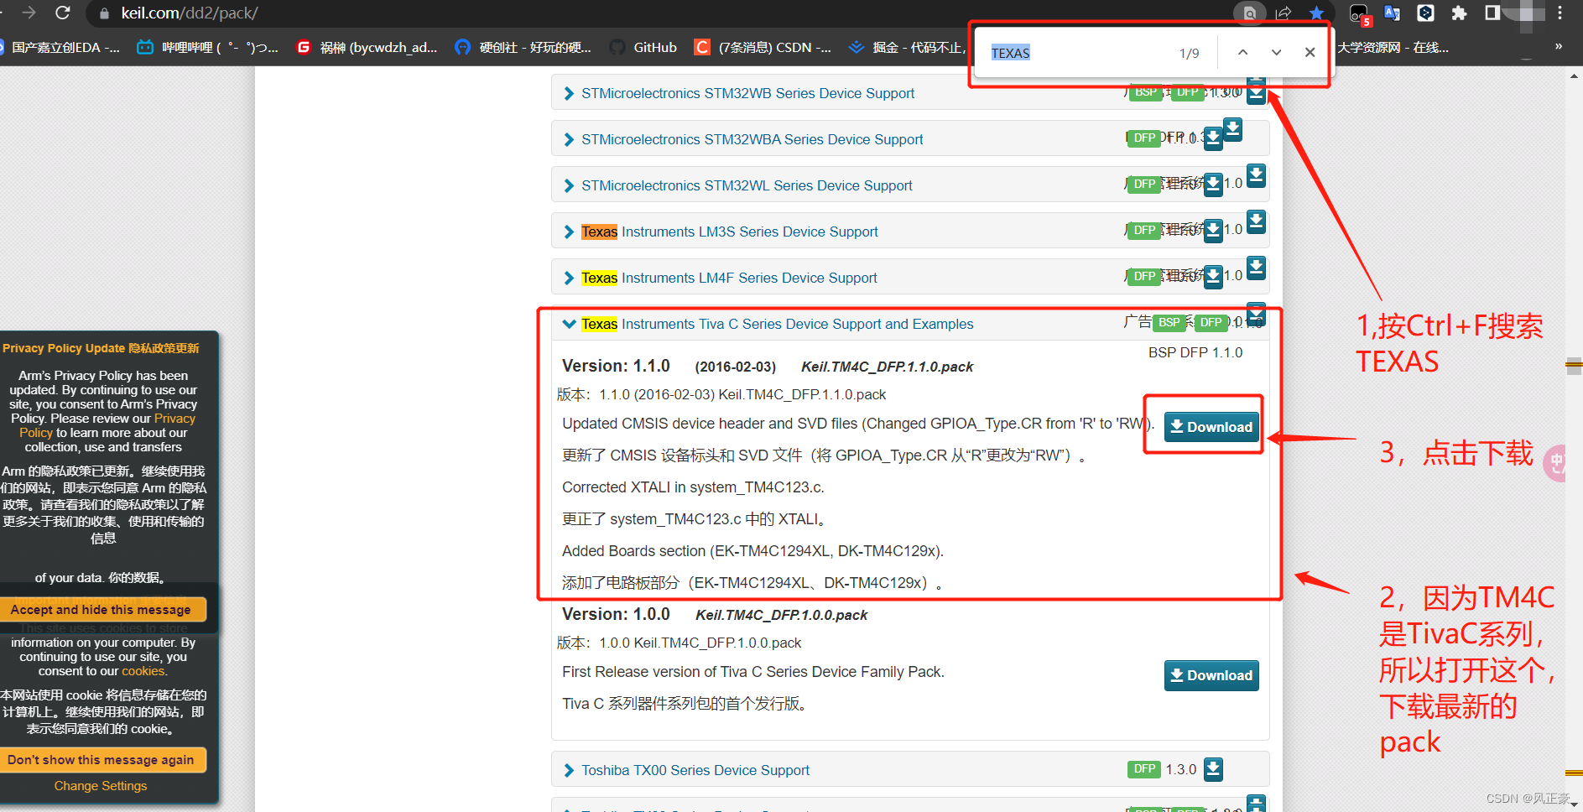Click the find bar input containing TEXAS
Screen dimensions: 1583x812
(1078, 53)
